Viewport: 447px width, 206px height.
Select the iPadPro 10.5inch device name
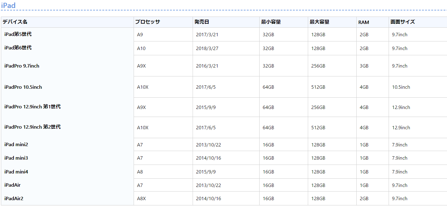23,87
